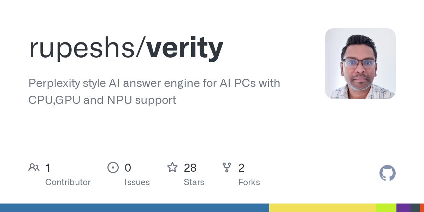Screen dimensions: 424x212
Task: Select the lime green language bar segment
Action: tap(386, 208)
